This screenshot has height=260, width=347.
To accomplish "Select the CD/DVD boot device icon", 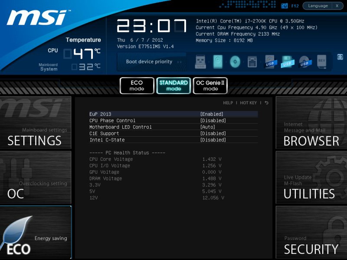I will 235,62.
